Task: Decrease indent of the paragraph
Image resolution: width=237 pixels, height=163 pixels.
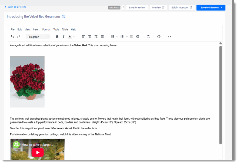Action: pos(131,37)
